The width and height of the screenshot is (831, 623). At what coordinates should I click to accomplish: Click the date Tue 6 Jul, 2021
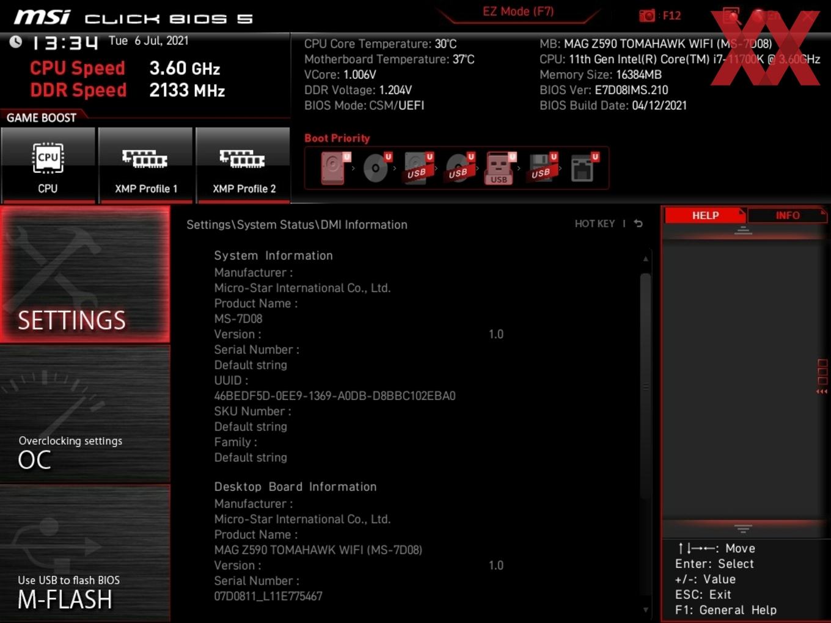pyautogui.click(x=148, y=41)
